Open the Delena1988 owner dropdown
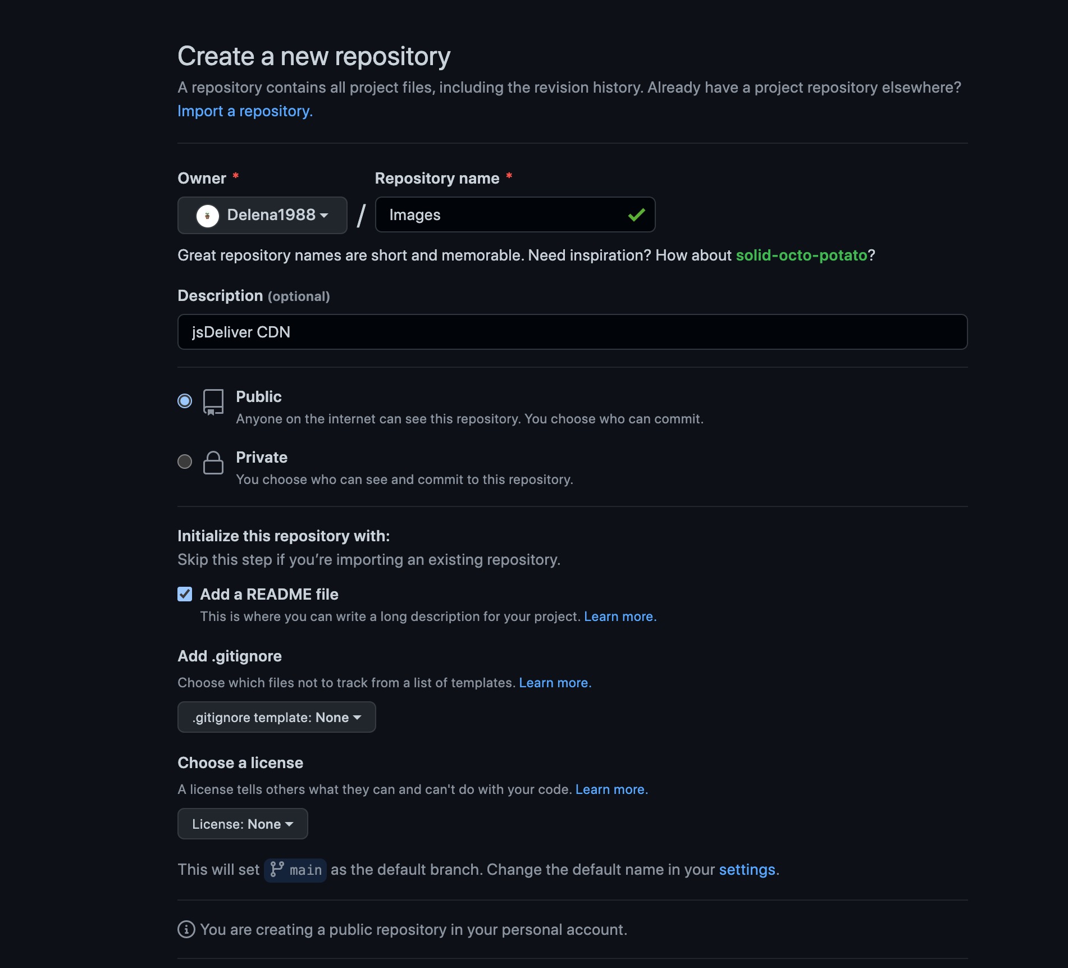This screenshot has height=968, width=1068. click(x=262, y=215)
